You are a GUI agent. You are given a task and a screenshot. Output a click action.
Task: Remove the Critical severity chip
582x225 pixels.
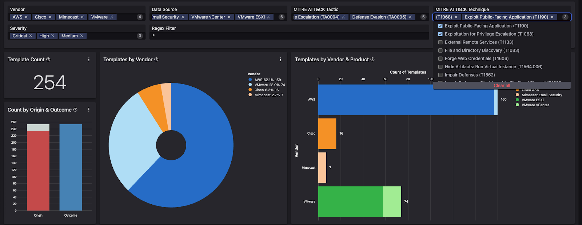[31, 36]
